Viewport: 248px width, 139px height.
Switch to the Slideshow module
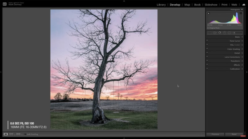(x=210, y=5)
